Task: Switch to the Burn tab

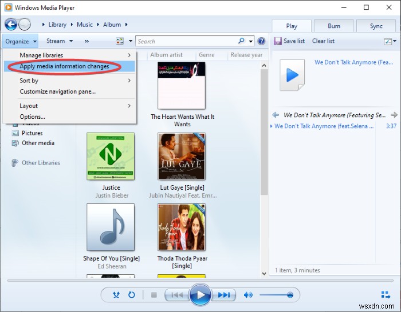Action: click(x=334, y=26)
